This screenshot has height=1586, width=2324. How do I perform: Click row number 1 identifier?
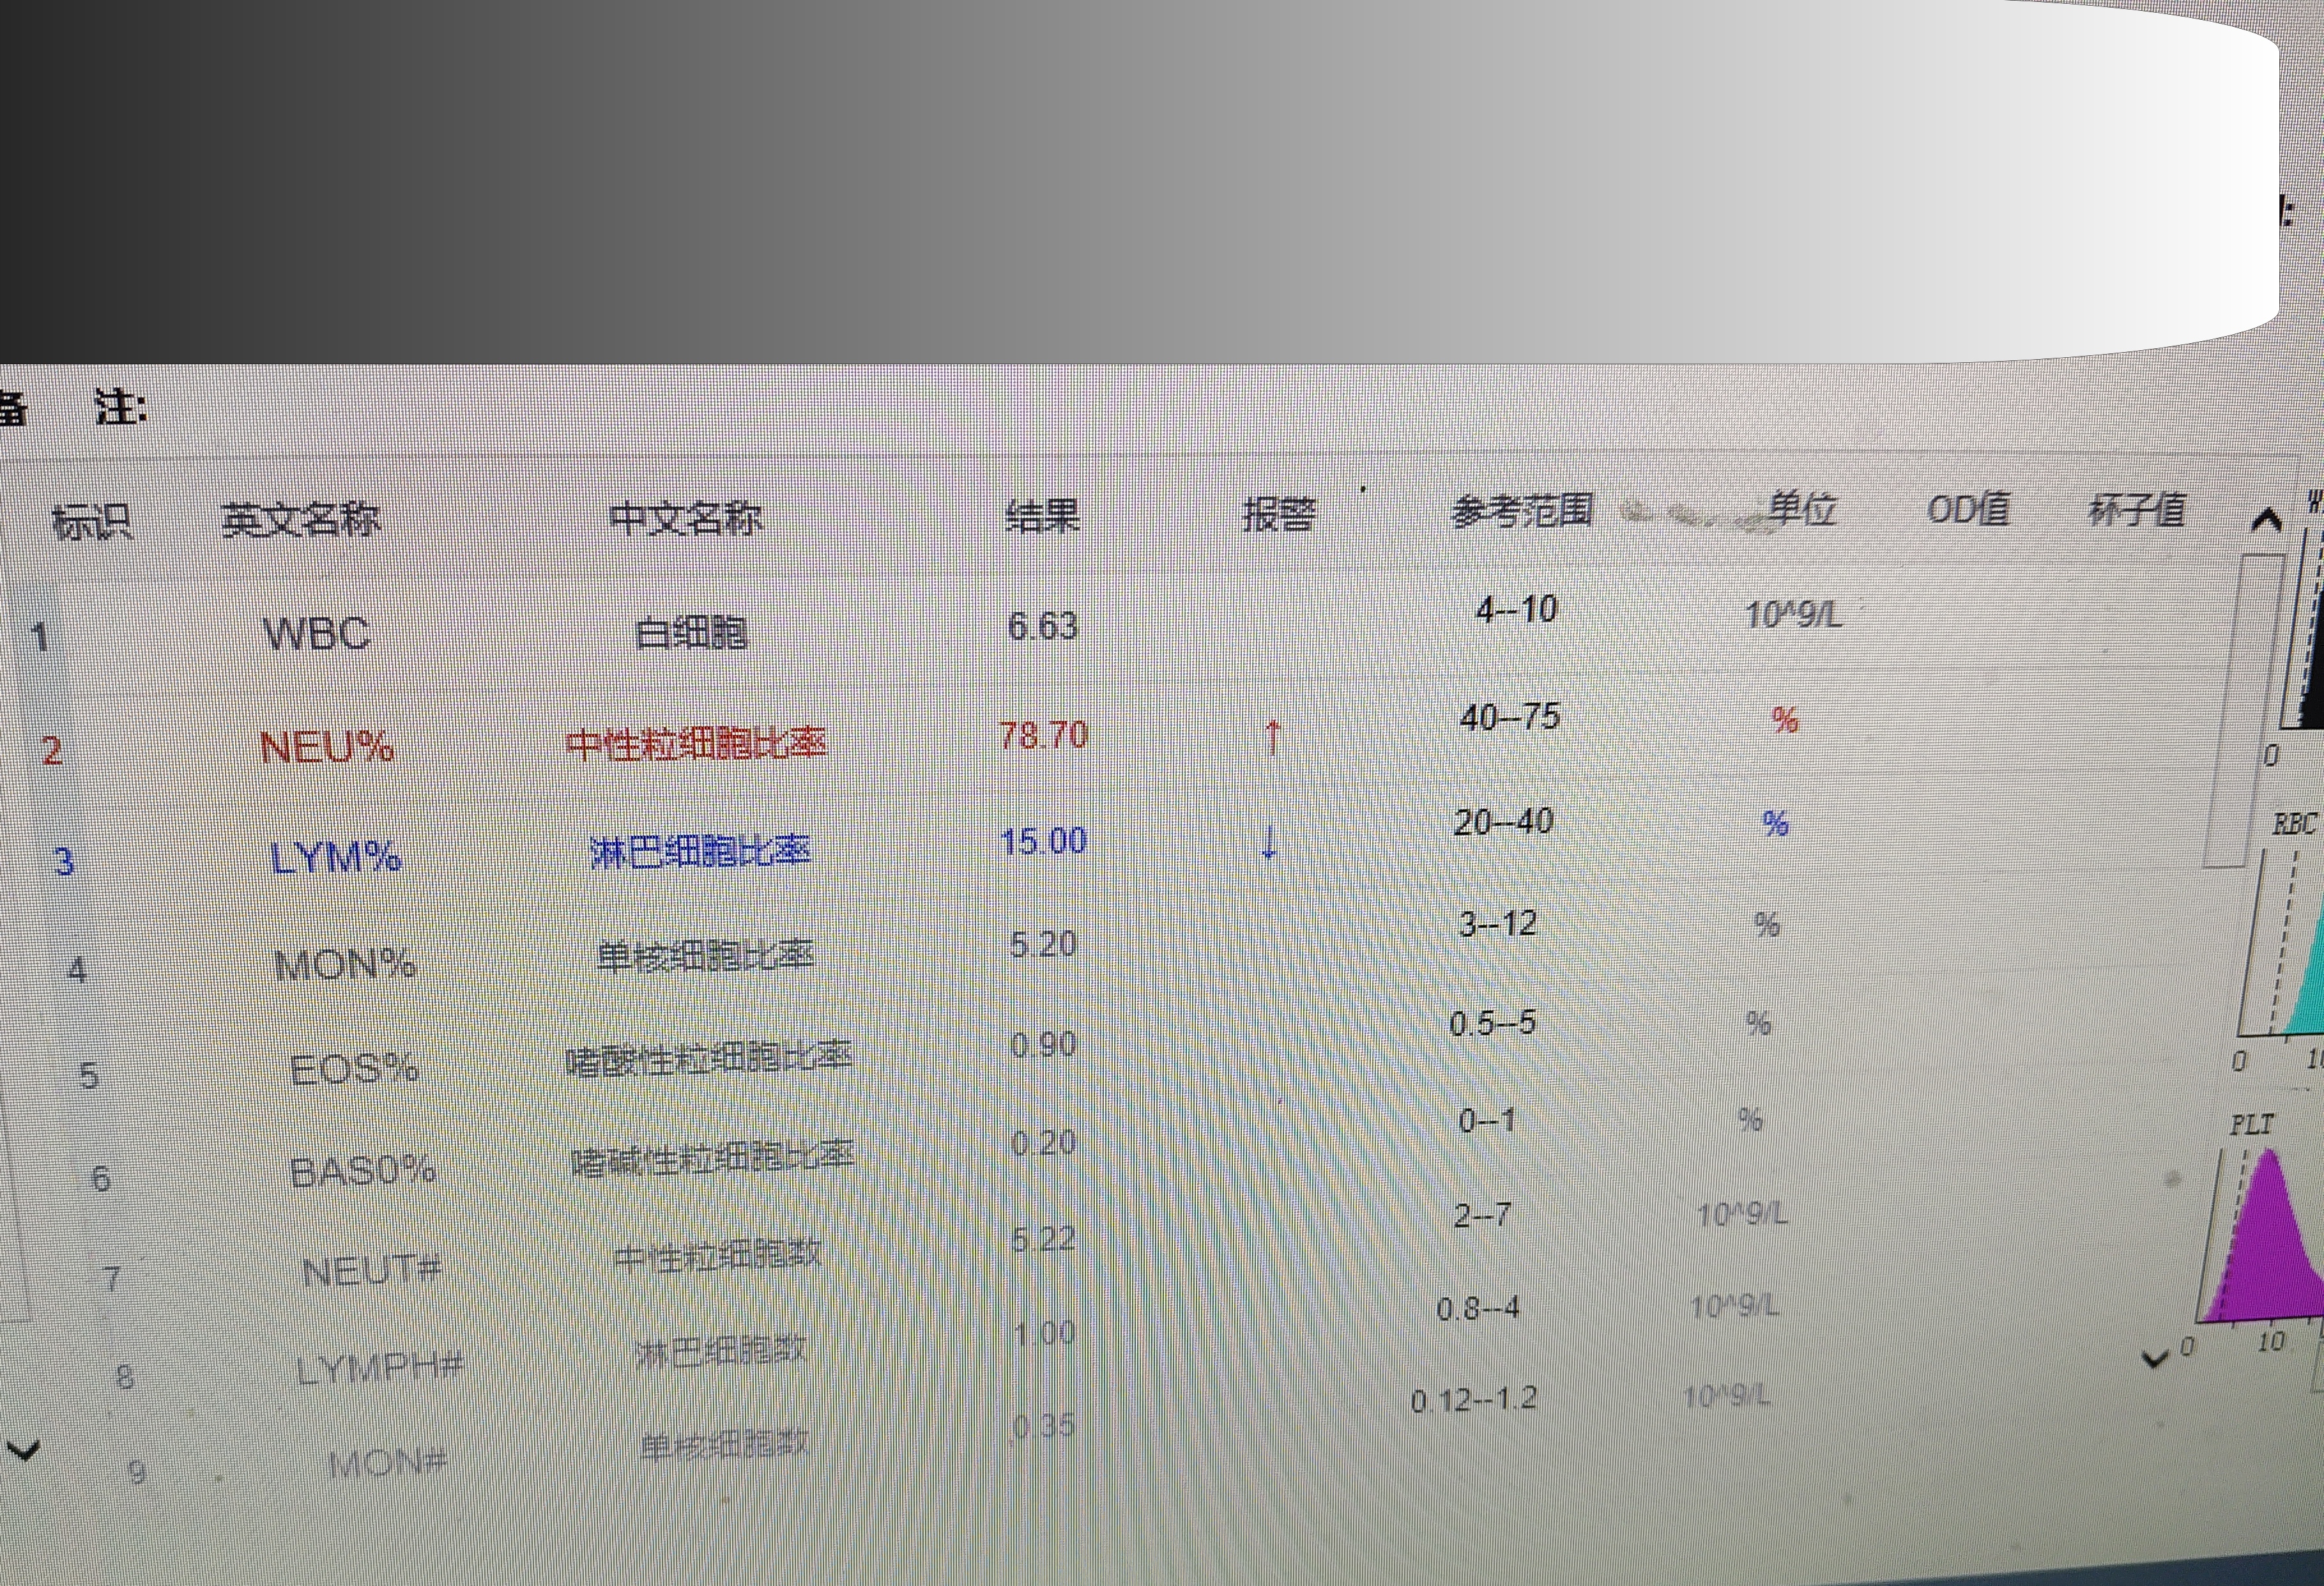coord(40,637)
